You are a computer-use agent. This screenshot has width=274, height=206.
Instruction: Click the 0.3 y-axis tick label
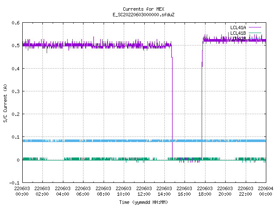[15, 91]
